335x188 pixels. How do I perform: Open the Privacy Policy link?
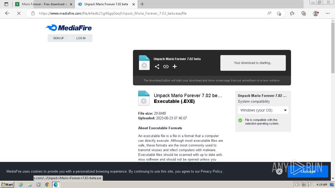pos(211,172)
